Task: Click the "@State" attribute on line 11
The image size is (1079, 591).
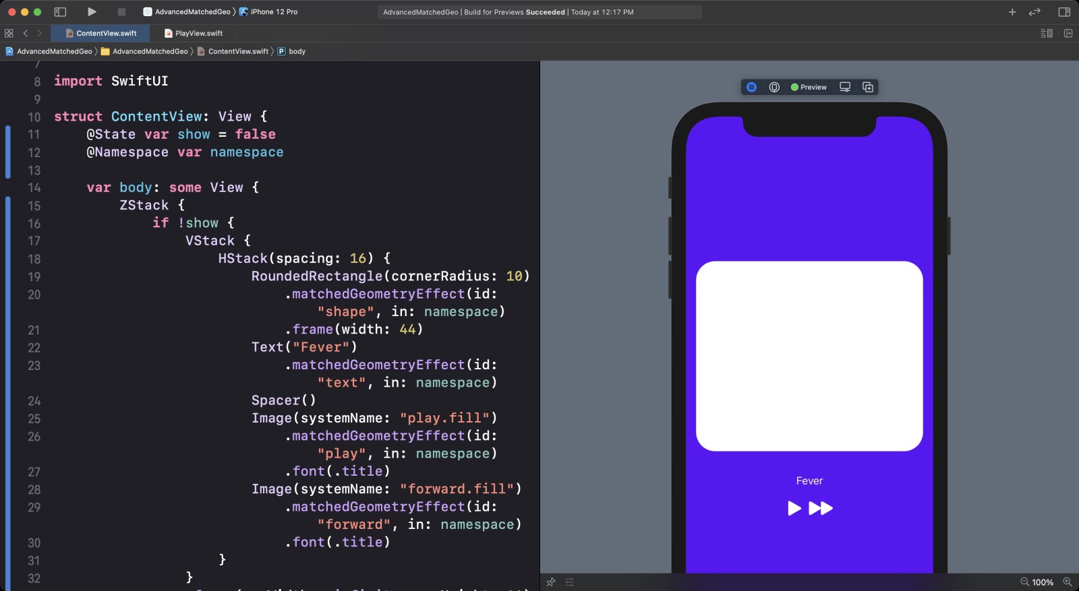Action: click(x=111, y=134)
